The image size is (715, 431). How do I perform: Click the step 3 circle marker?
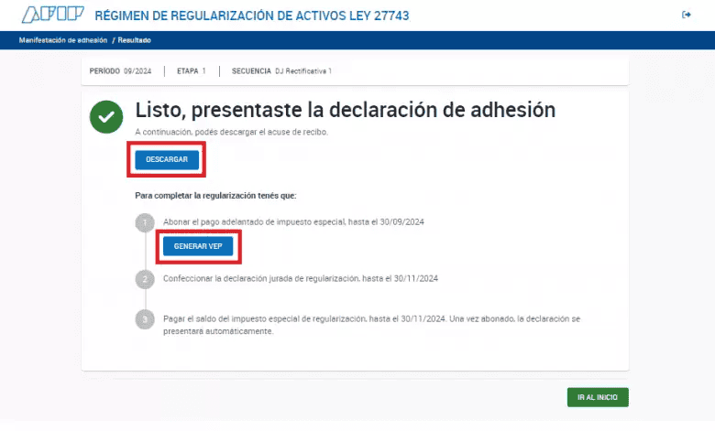(x=144, y=319)
